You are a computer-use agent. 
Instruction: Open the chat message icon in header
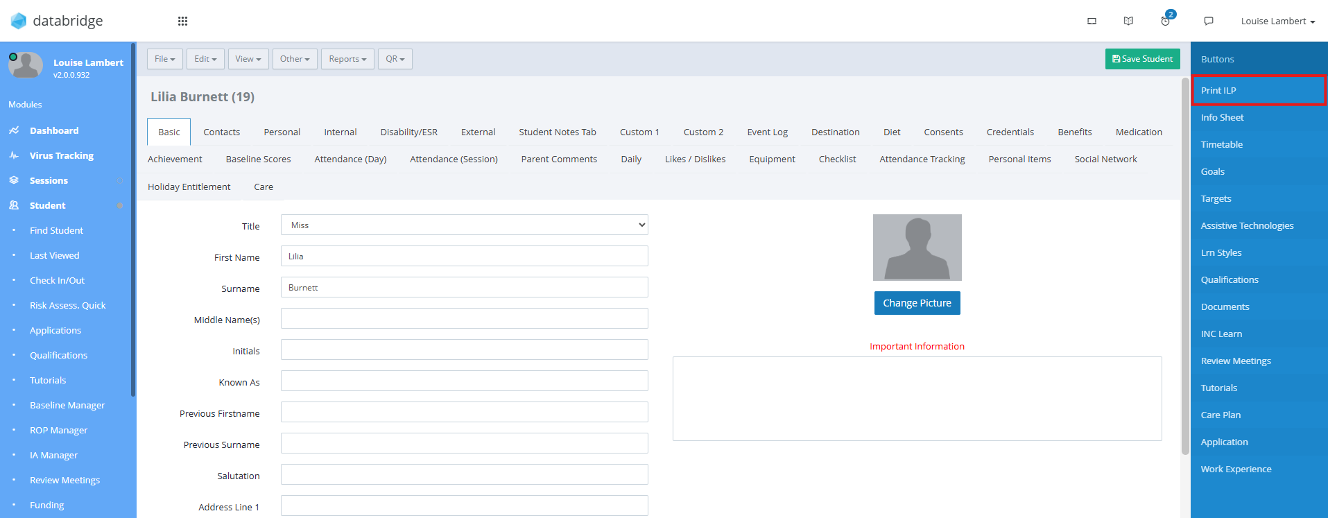pos(1209,21)
